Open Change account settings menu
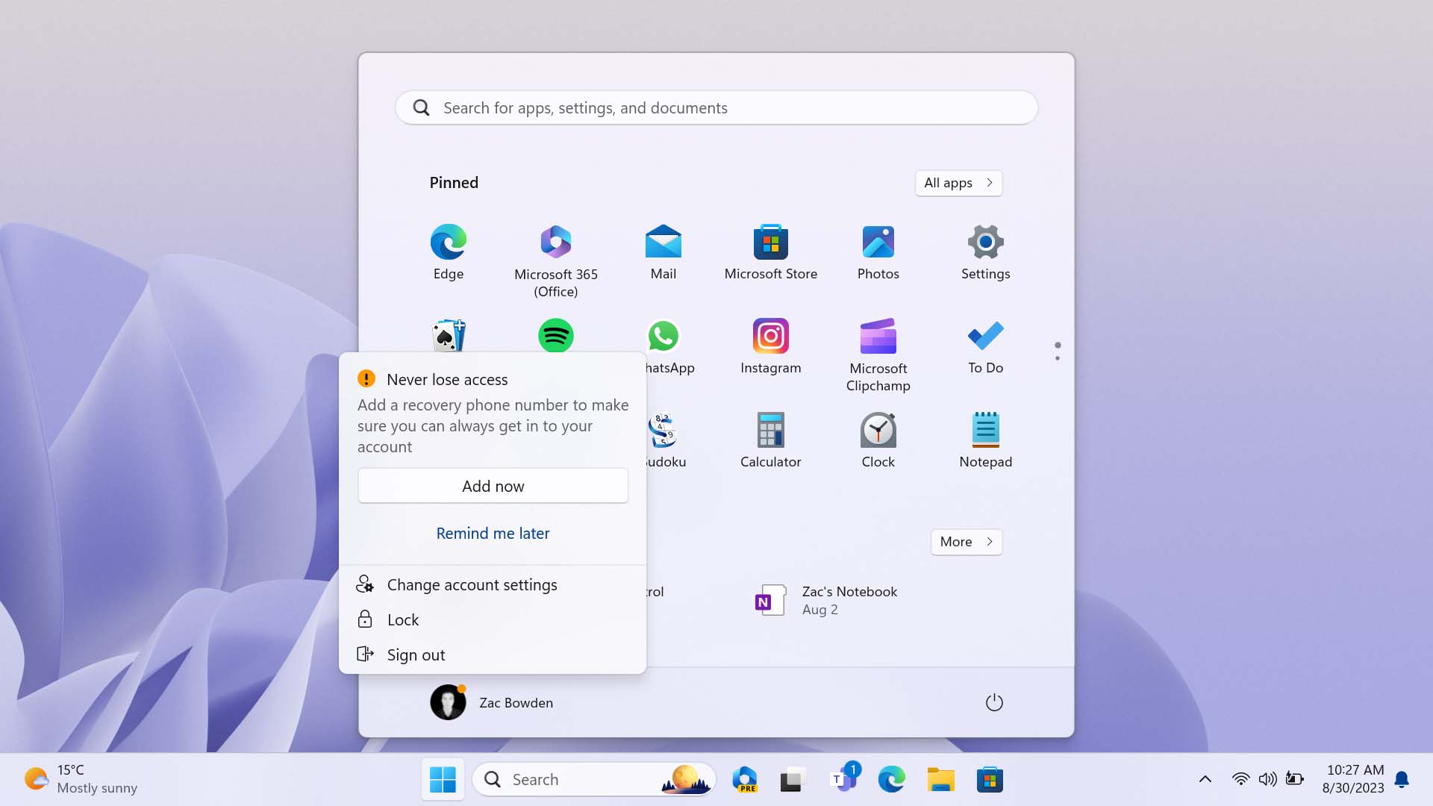 pos(472,584)
